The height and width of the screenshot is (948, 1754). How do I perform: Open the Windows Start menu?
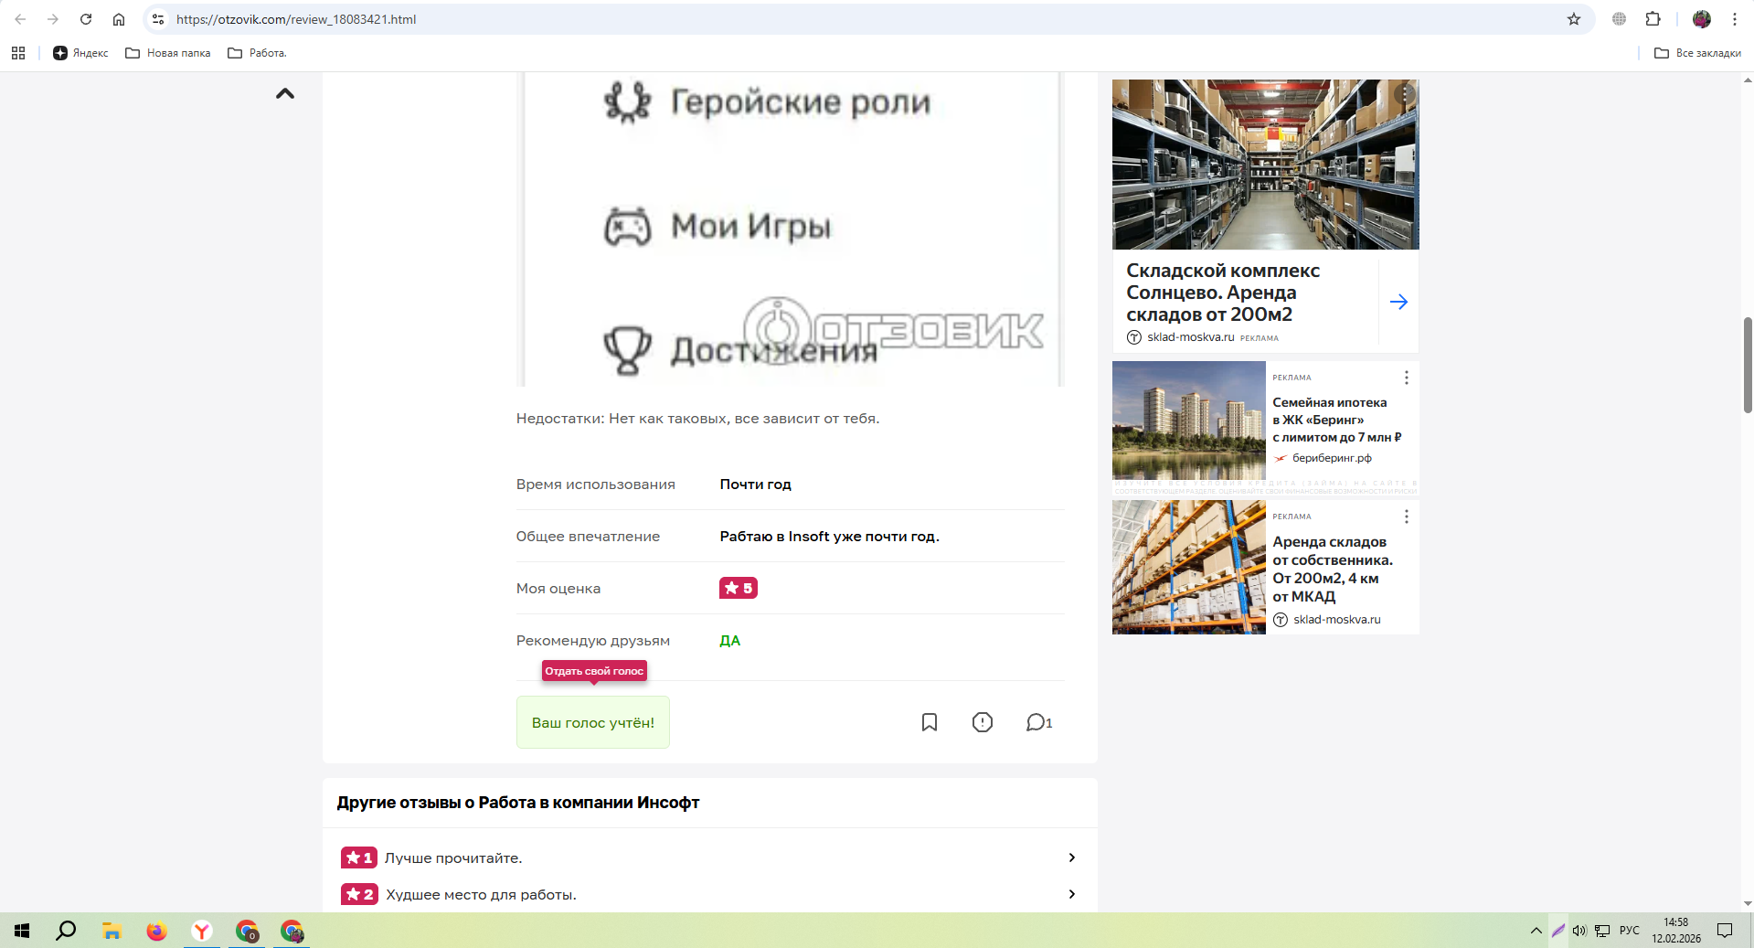[x=22, y=931]
